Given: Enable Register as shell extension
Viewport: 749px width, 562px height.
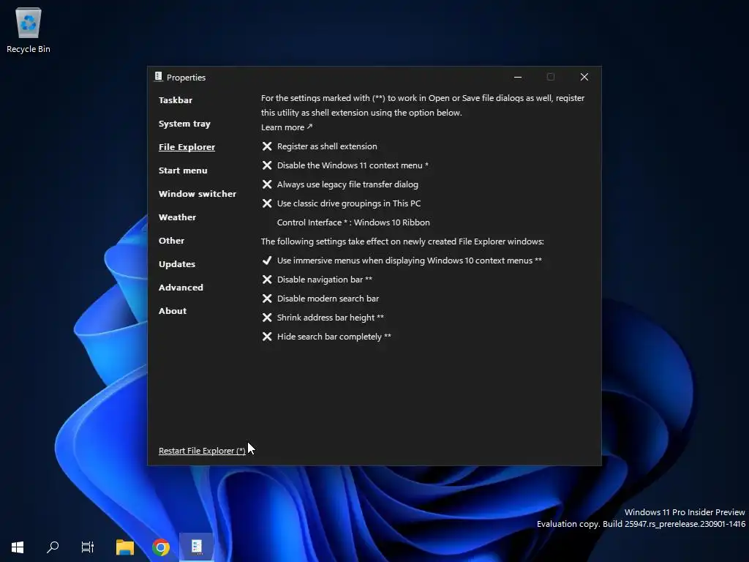Looking at the screenshot, I should [320, 146].
